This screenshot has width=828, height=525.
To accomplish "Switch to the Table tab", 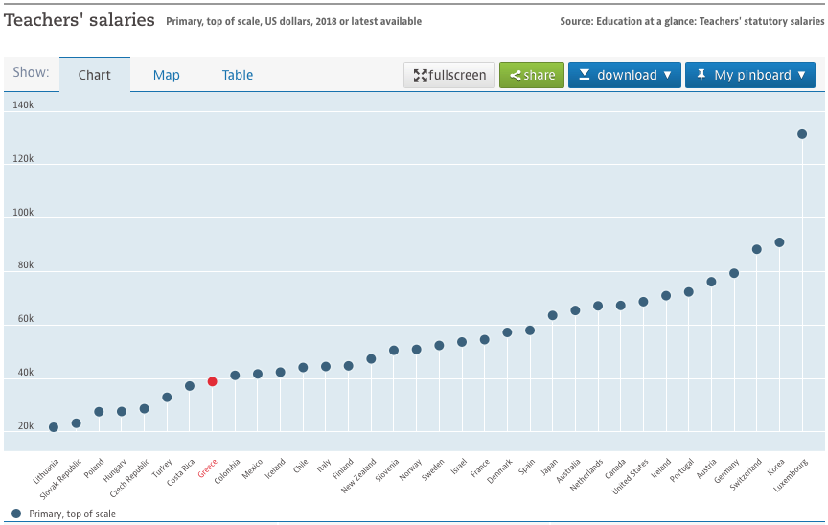I will click(238, 75).
